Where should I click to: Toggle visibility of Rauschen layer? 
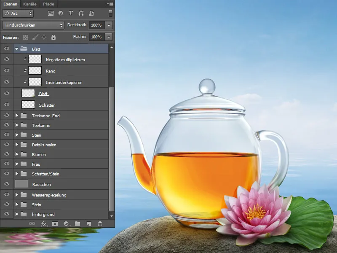click(7, 184)
